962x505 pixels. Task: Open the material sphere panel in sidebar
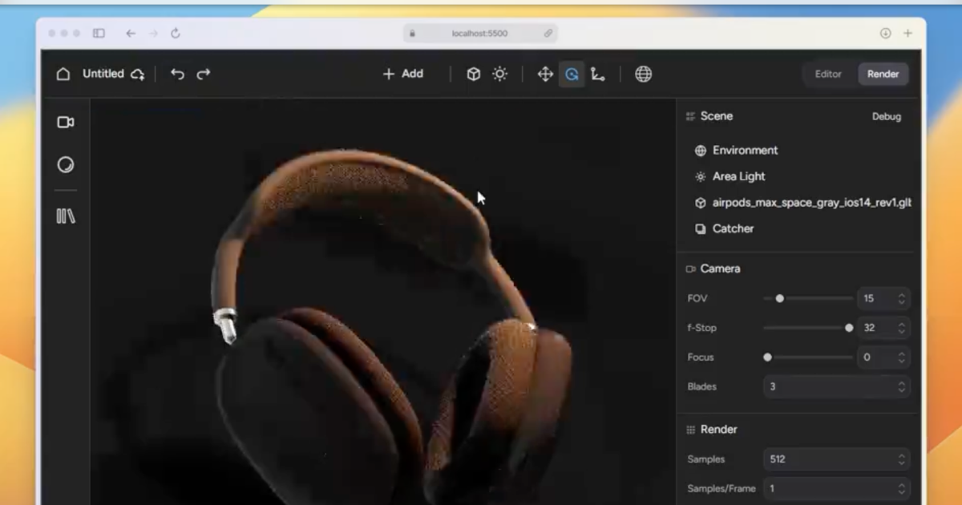coord(66,164)
